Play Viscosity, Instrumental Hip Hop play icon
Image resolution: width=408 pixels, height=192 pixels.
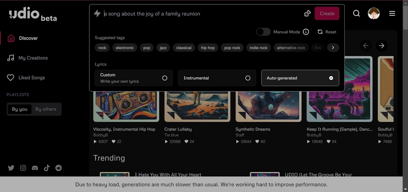pos(95,142)
